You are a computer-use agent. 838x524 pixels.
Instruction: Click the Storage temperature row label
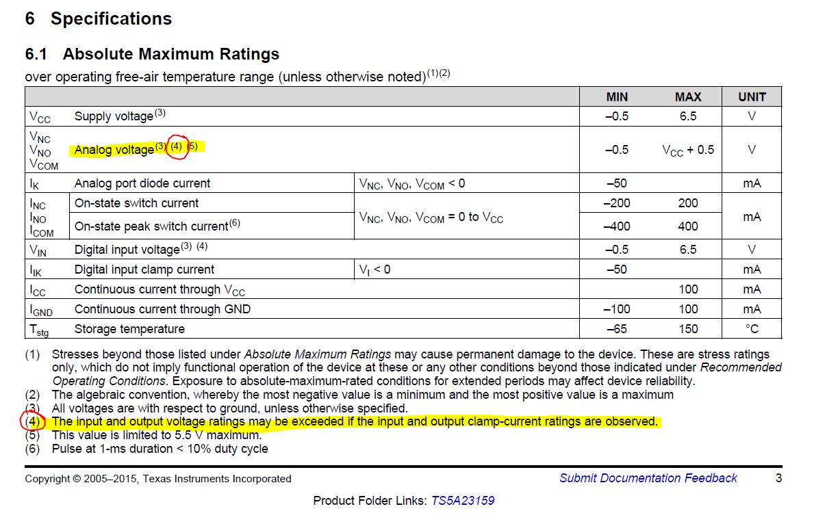pos(129,329)
